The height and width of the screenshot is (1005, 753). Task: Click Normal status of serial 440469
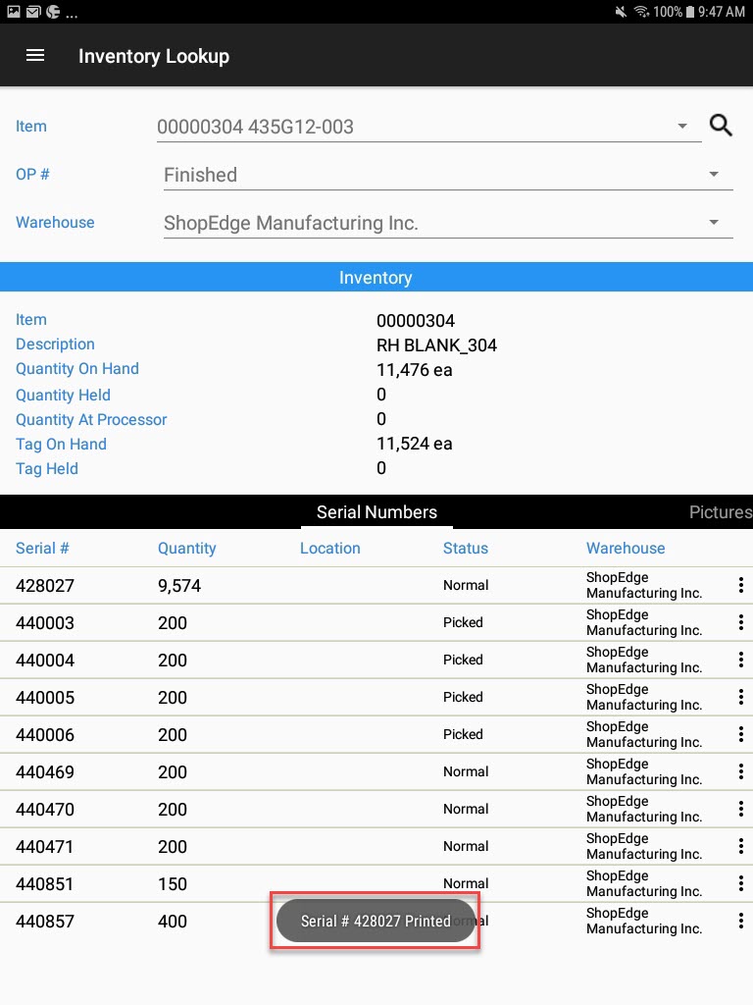pos(466,771)
